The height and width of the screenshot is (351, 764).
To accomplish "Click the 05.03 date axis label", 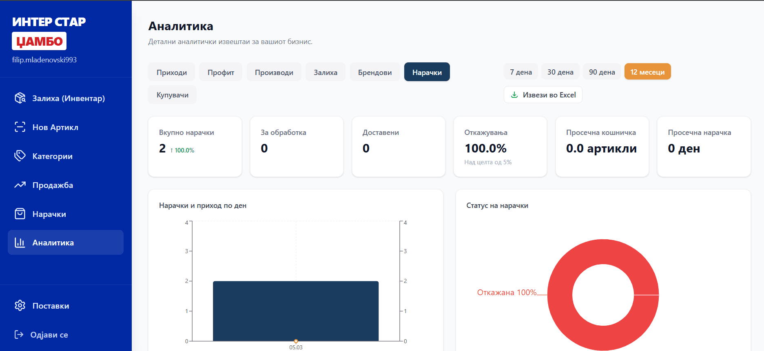I will 296,347.
